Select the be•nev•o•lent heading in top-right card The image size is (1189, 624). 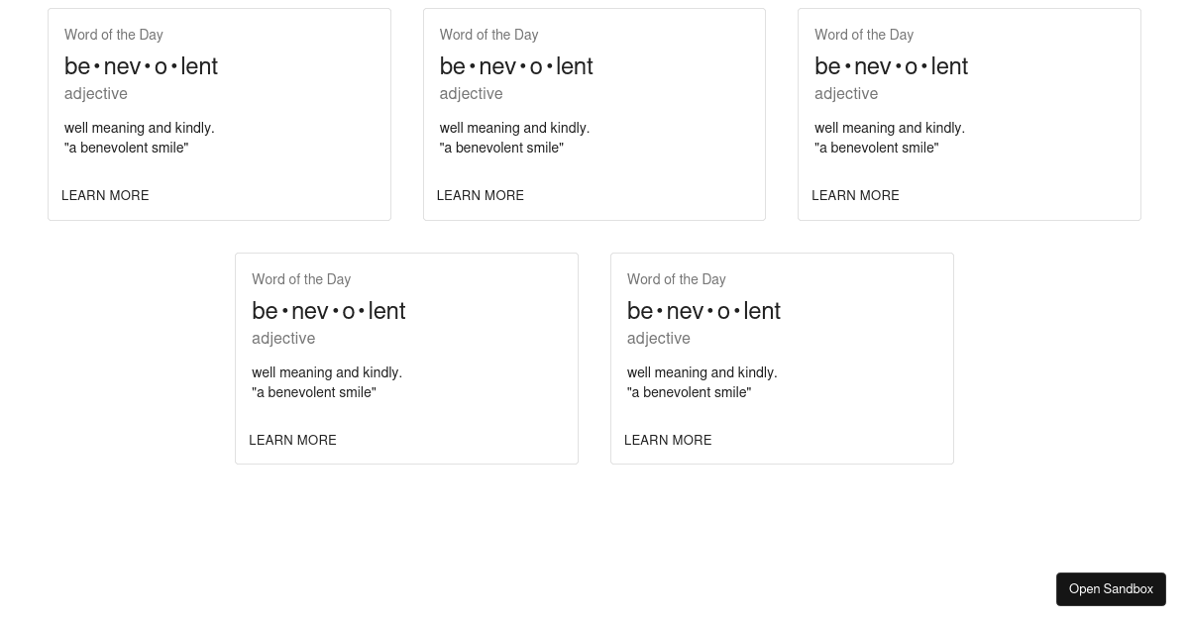tap(891, 66)
